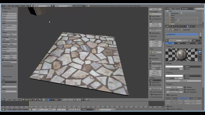The height and width of the screenshot is (115, 205).
Task: Toggle Lock to Cursor checkbox
Action: click(150, 16)
